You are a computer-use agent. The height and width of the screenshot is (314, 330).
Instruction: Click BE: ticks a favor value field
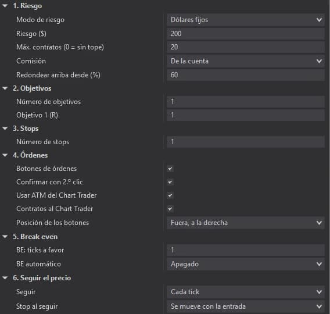click(246, 250)
